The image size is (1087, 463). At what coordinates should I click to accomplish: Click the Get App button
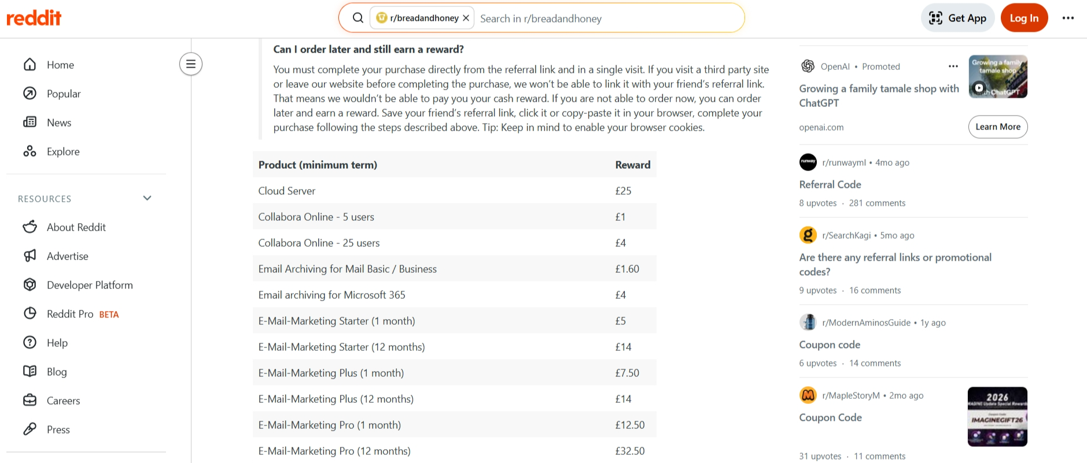pyautogui.click(x=957, y=18)
